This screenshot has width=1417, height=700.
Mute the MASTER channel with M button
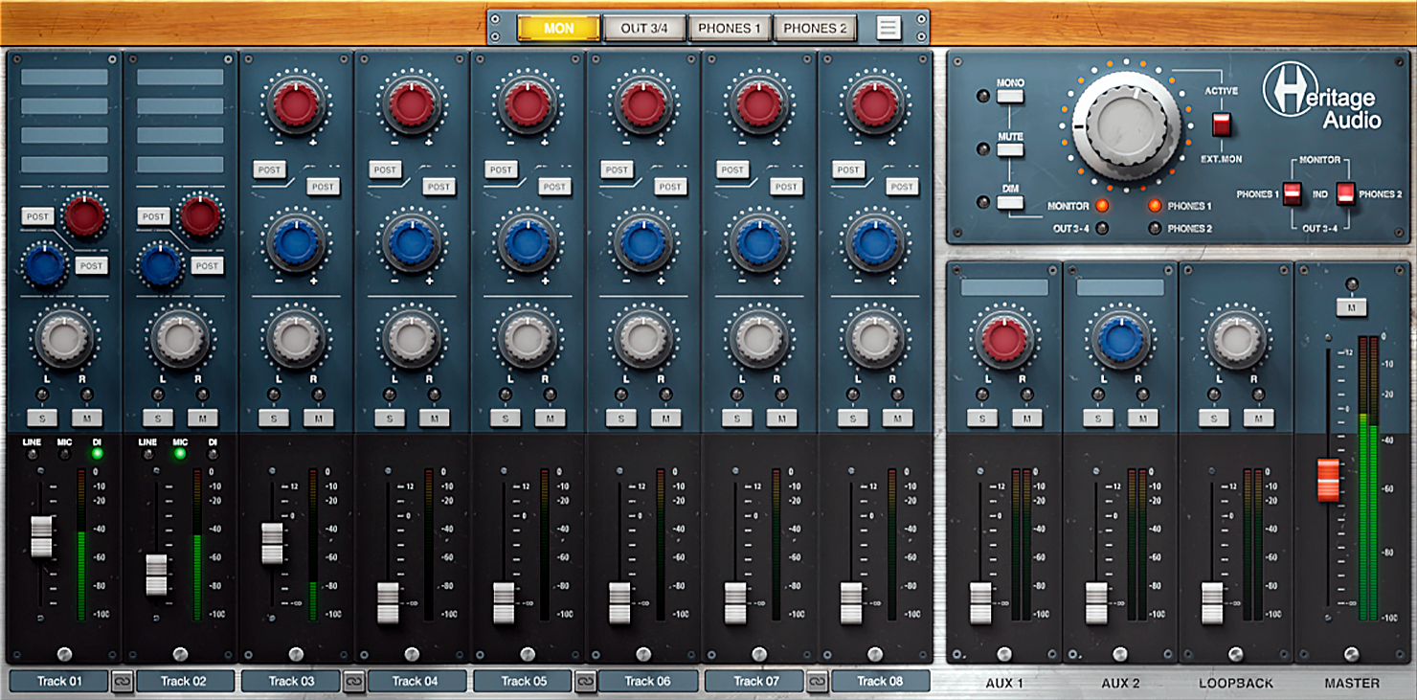(1351, 307)
